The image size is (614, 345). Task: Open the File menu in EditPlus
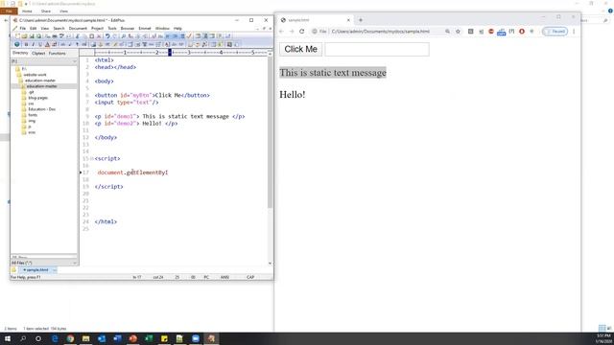click(x=22, y=28)
